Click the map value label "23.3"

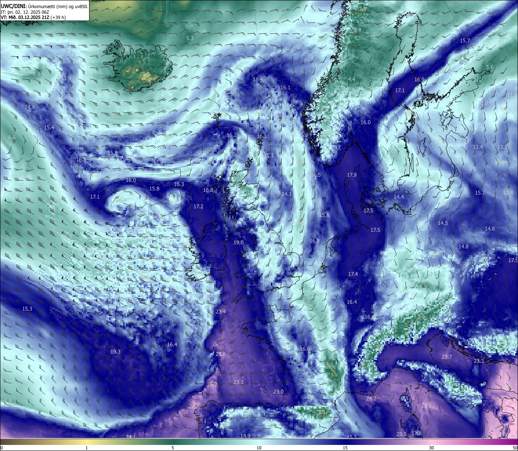click(x=479, y=361)
